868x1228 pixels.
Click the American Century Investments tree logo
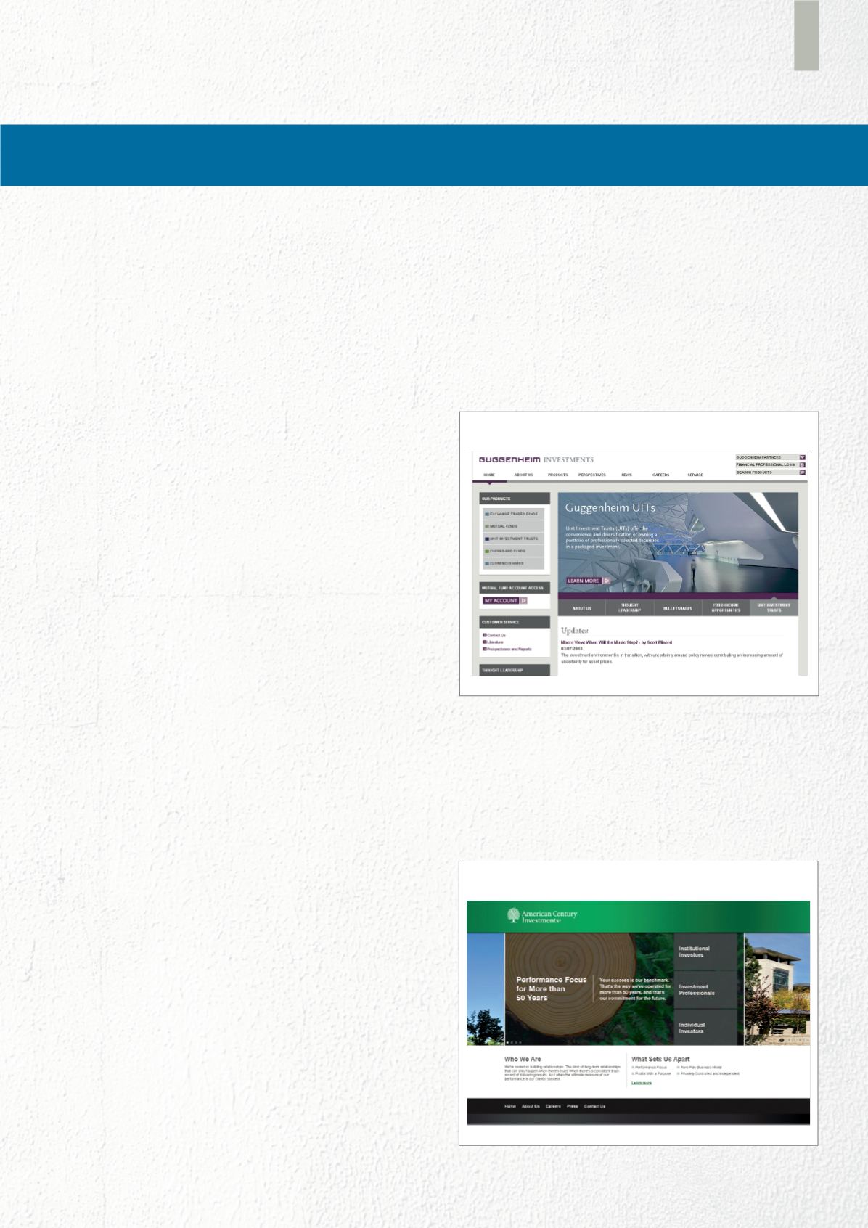tap(513, 916)
